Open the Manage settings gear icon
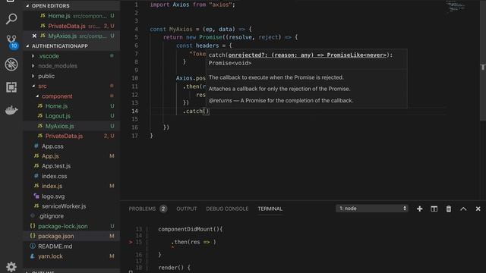Viewport: 486px width, 273px height. 11,266
